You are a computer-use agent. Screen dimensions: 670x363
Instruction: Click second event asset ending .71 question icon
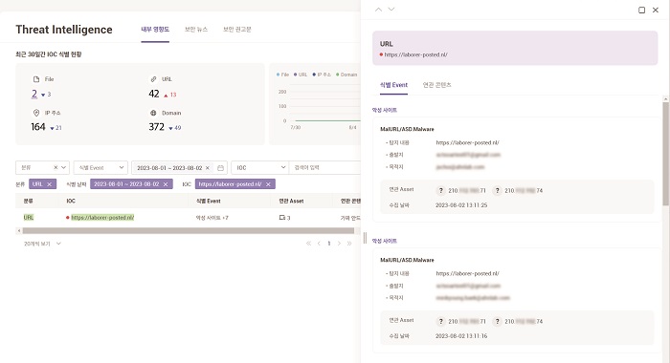(441, 321)
